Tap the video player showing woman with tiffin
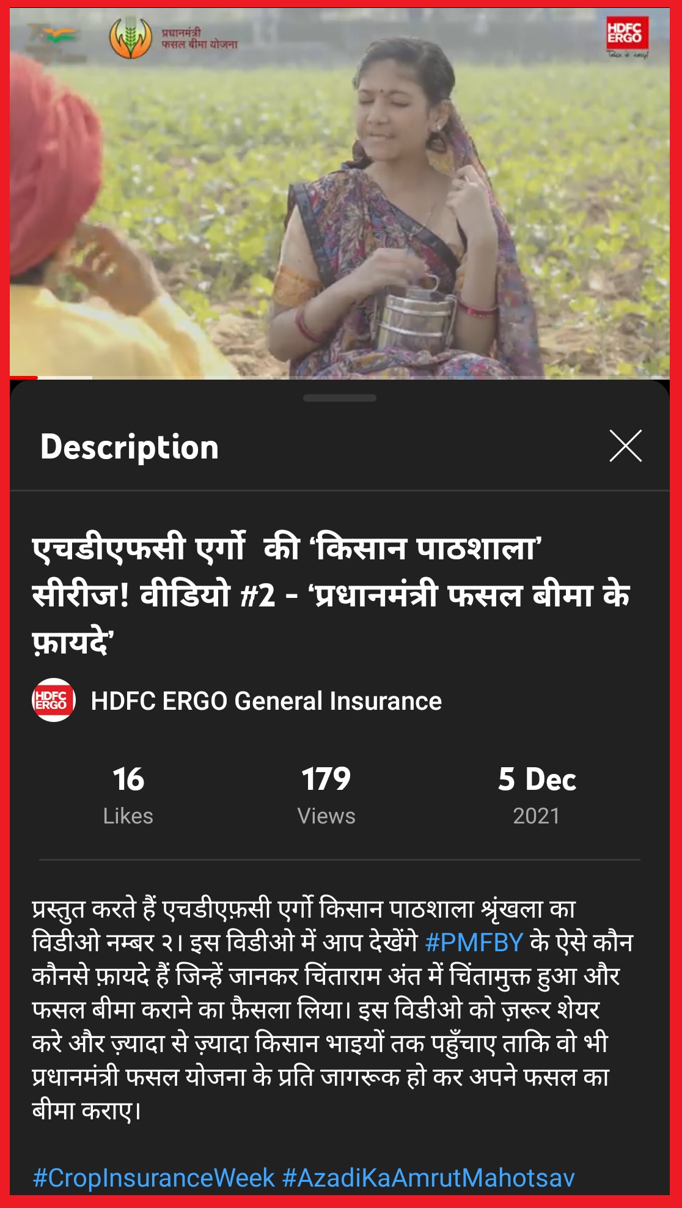The height and width of the screenshot is (1208, 682). 340,193
